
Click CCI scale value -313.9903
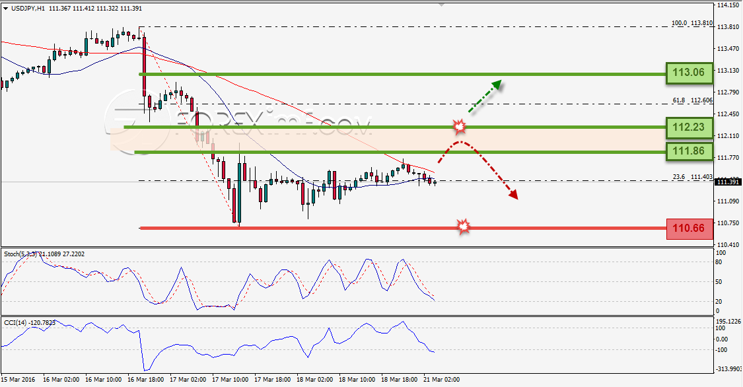pos(728,369)
